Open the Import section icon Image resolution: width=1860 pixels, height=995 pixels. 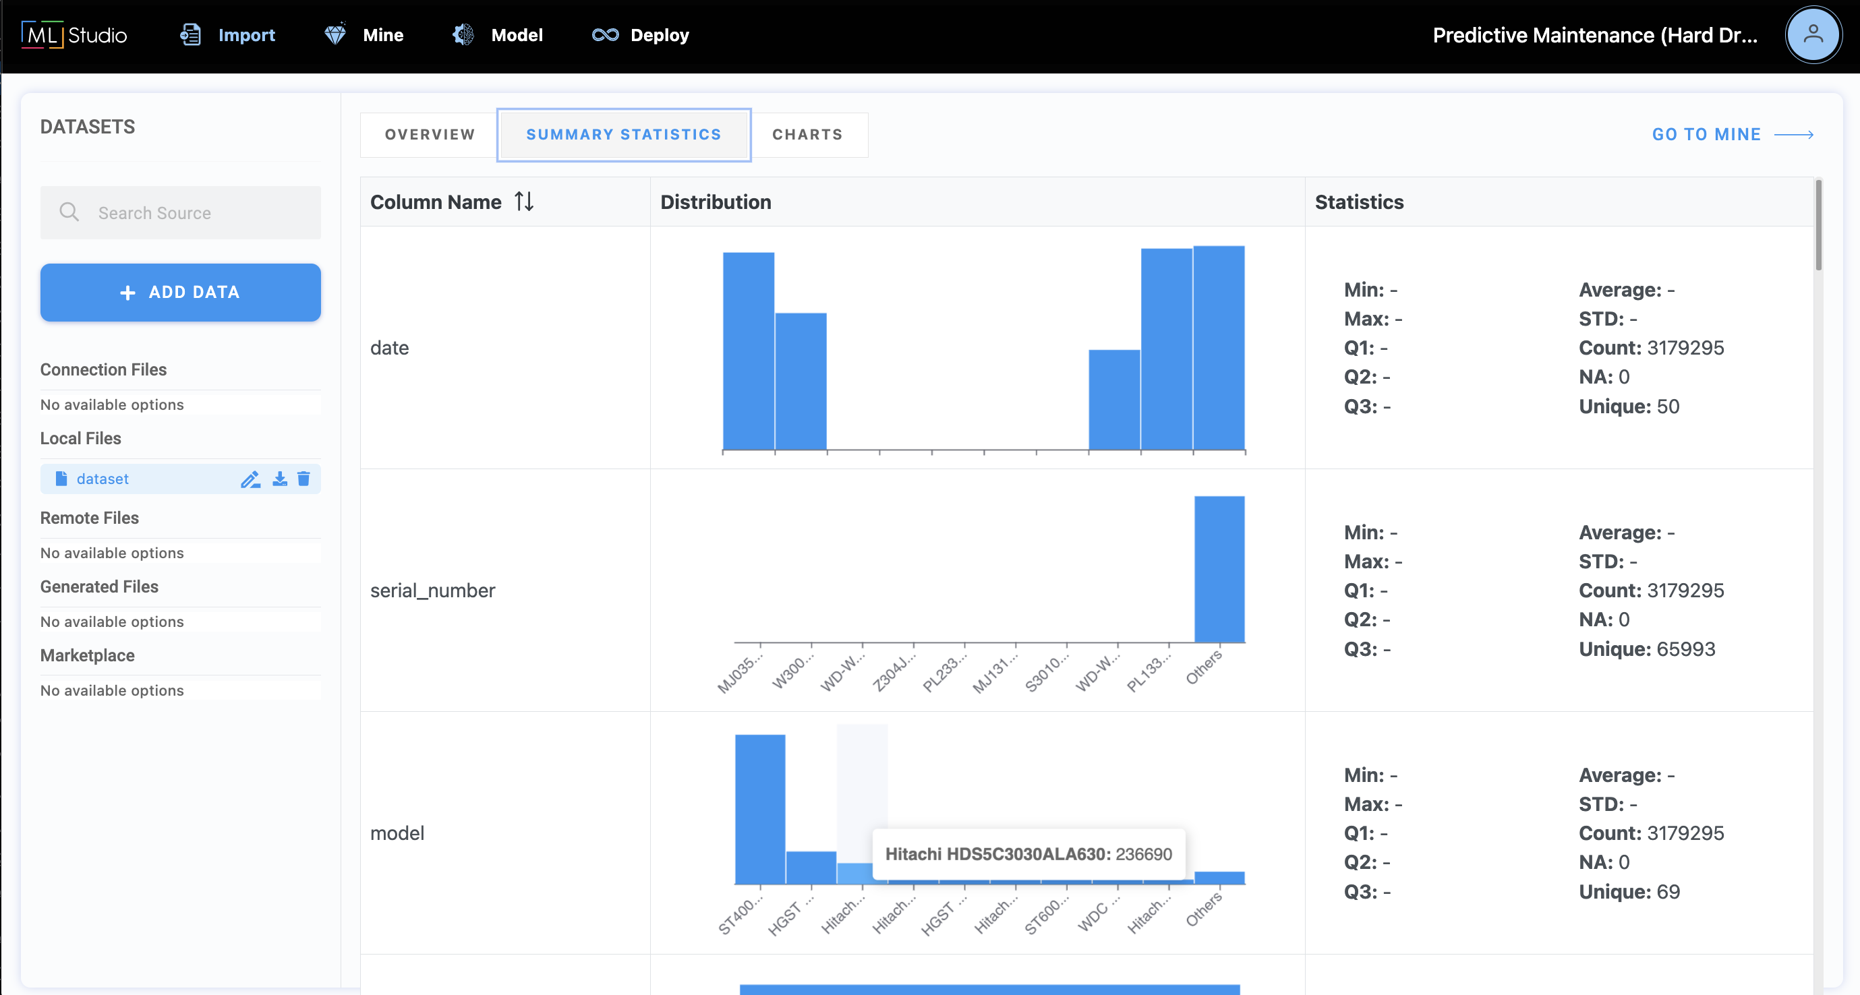[191, 34]
